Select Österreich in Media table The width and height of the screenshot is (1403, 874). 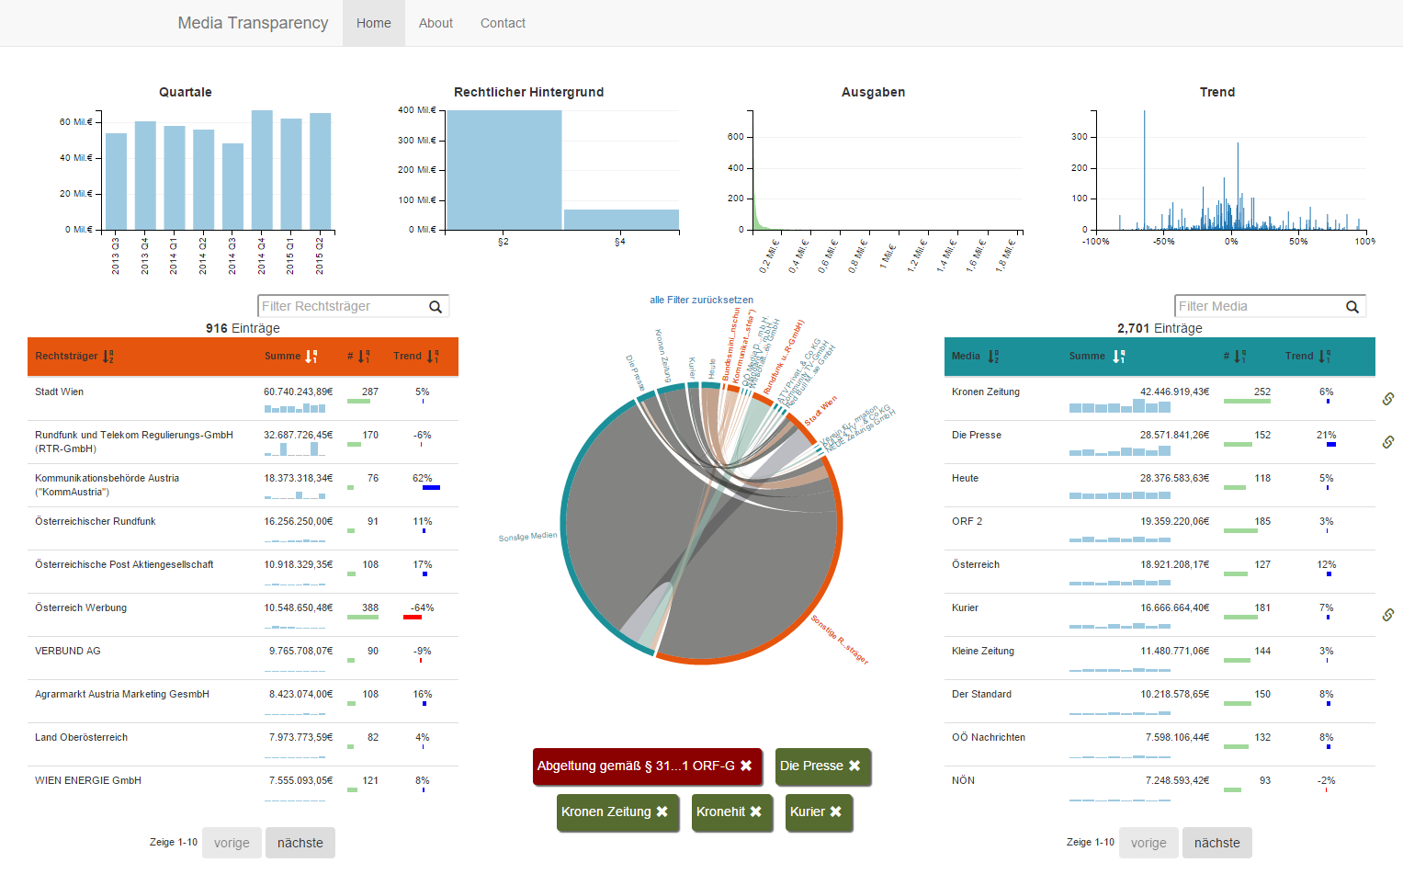[1160, 572]
